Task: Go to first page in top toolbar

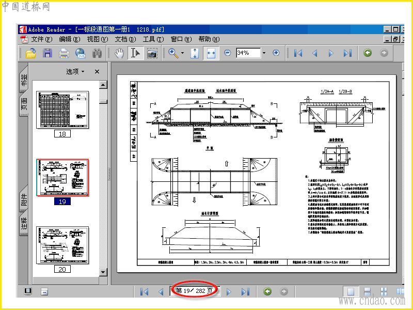Action: point(298,53)
